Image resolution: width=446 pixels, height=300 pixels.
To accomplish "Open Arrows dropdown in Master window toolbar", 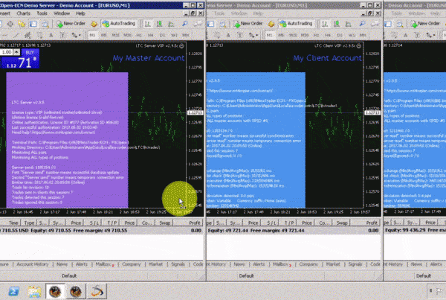I will [76, 35].
